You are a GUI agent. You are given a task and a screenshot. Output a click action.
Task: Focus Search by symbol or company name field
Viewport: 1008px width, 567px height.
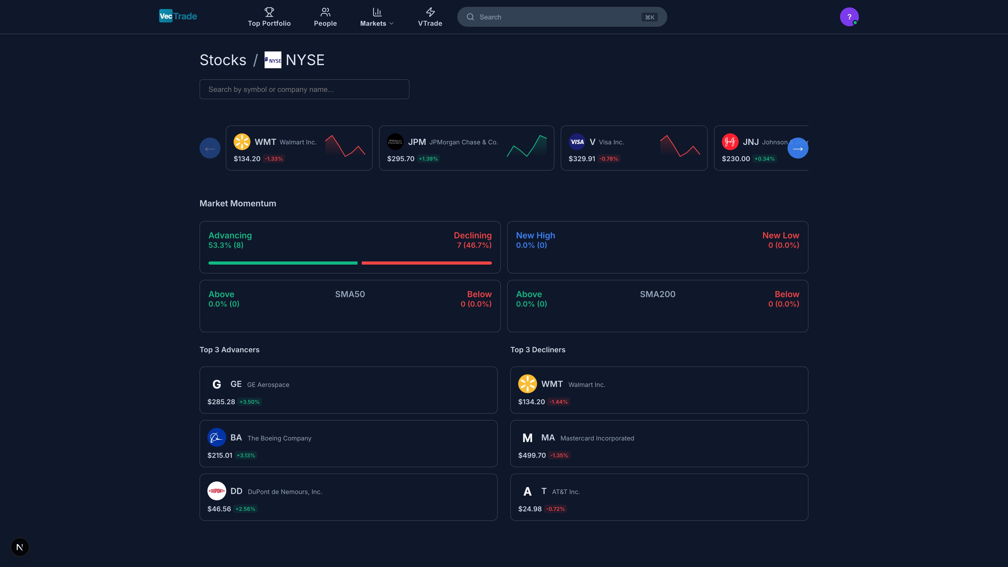[304, 89]
